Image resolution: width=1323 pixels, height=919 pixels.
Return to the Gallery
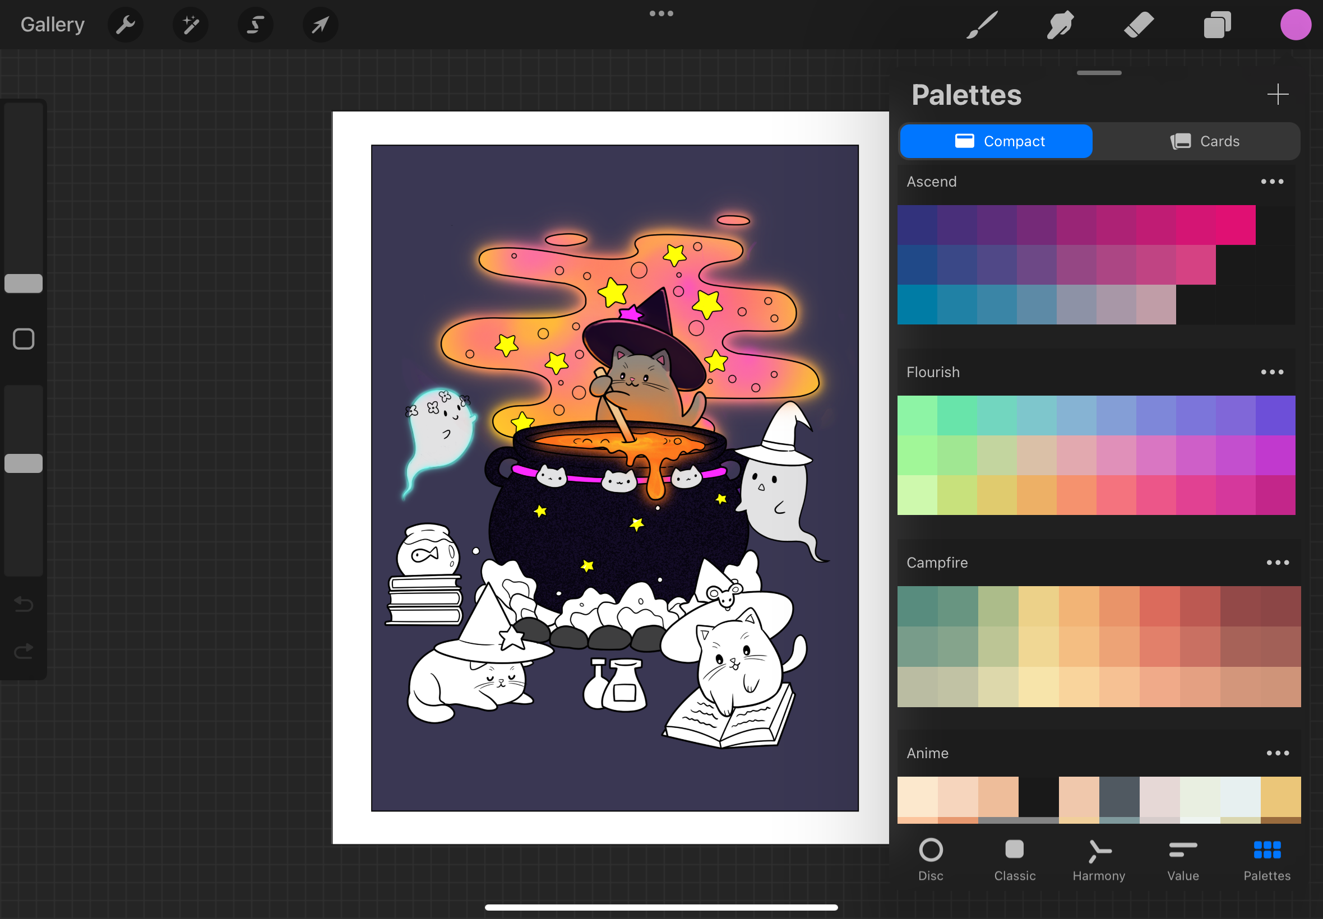click(x=52, y=25)
